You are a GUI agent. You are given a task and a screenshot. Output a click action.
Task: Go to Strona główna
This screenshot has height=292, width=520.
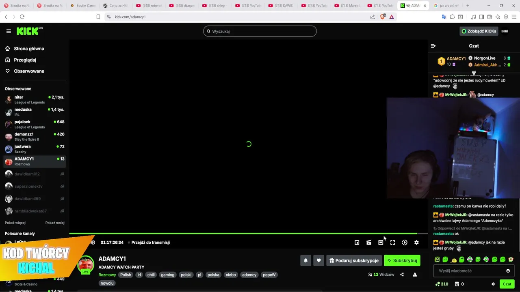[24, 49]
